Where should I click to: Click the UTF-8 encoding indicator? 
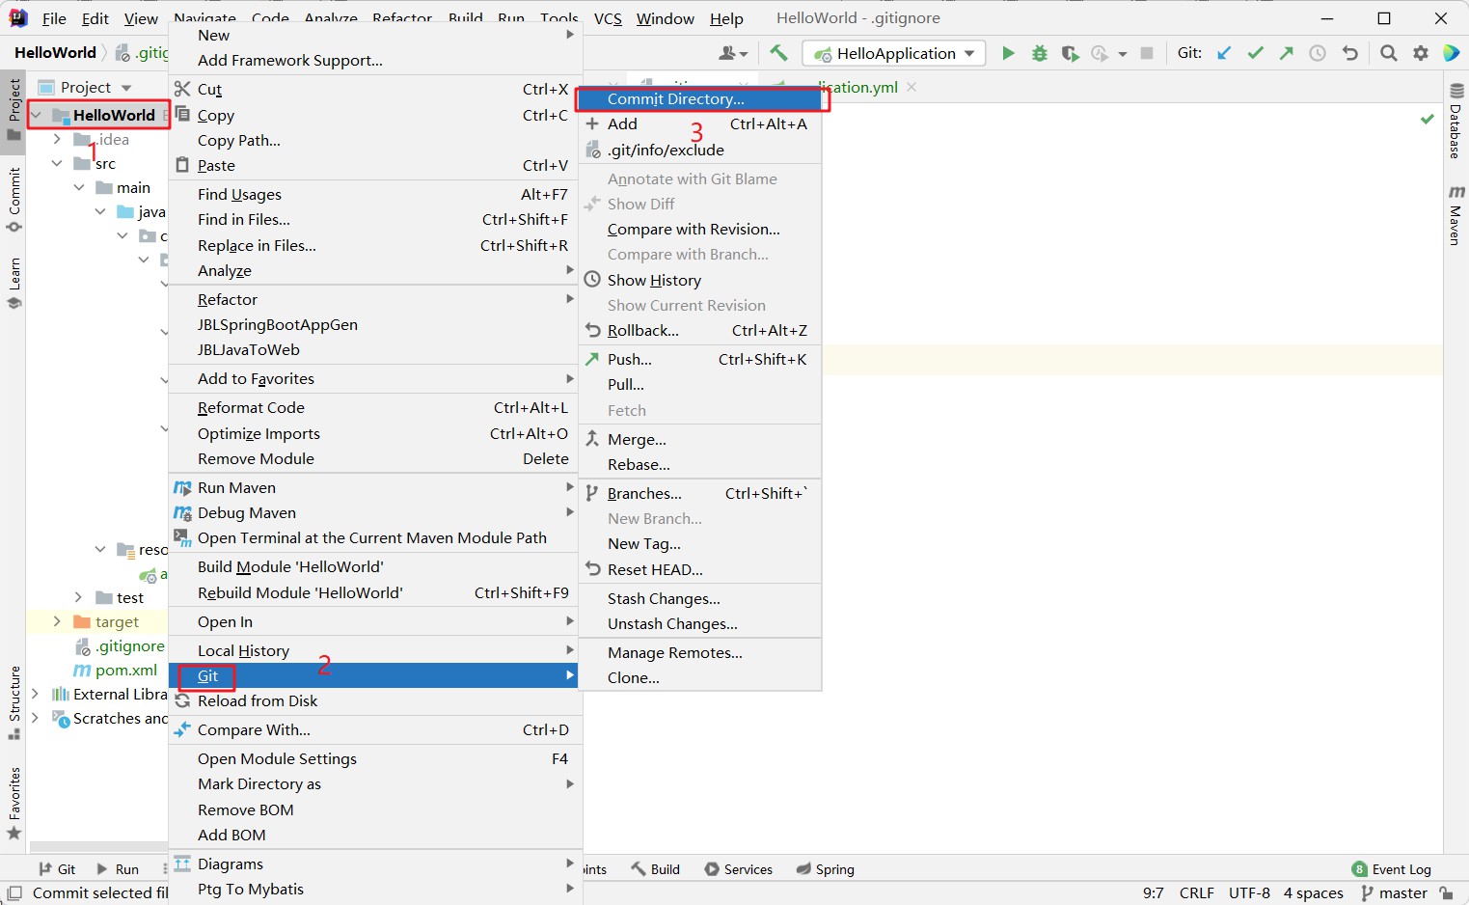[1249, 893]
